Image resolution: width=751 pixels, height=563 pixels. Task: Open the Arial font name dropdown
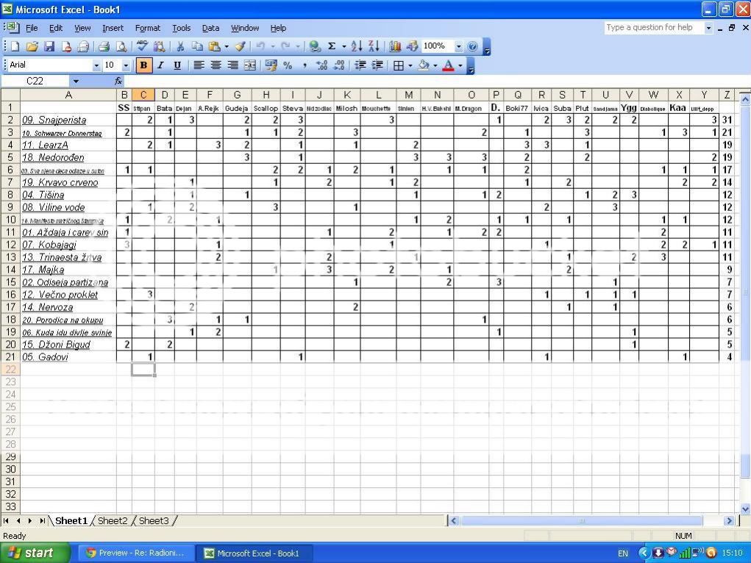[96, 65]
